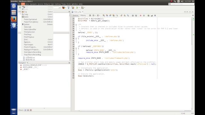Select LICENSE.txt in the Projects tree
The height and width of the screenshot is (115, 205).
(30, 57)
